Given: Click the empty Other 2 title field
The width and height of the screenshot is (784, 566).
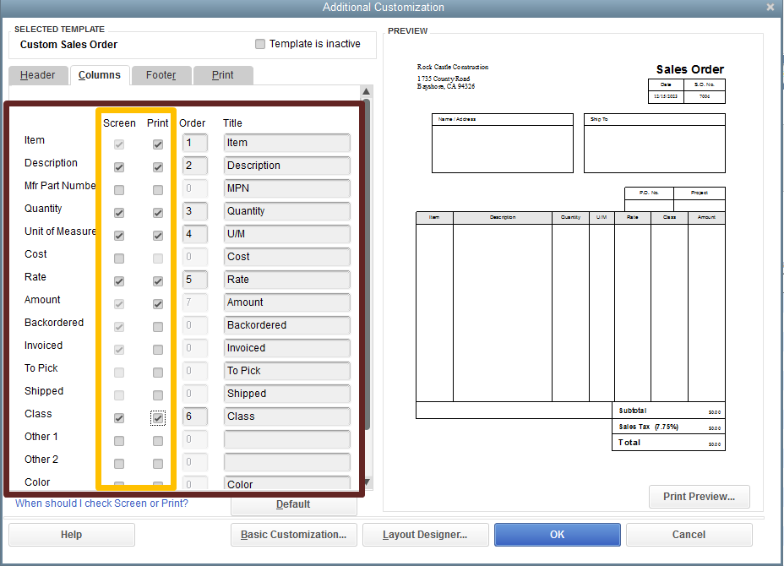Looking at the screenshot, I should 287,462.
